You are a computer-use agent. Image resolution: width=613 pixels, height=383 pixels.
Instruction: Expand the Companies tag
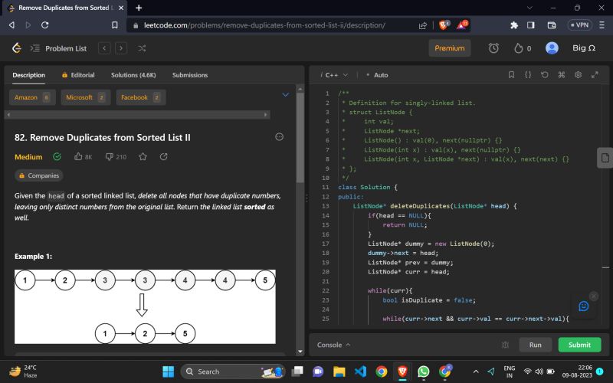pyautogui.click(x=39, y=175)
